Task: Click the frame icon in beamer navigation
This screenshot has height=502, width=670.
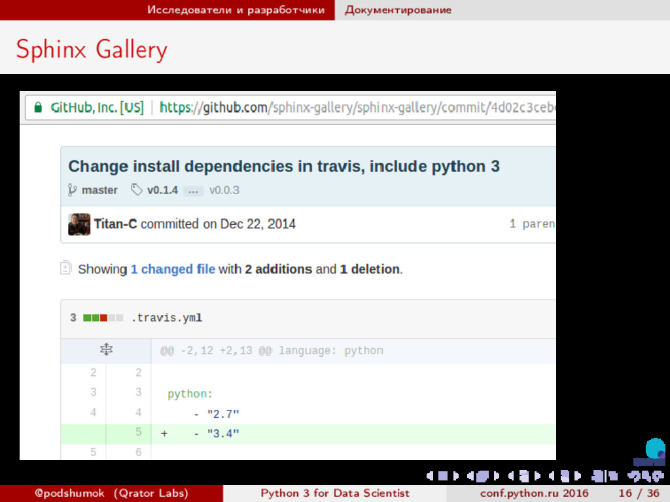Action: coord(482,476)
